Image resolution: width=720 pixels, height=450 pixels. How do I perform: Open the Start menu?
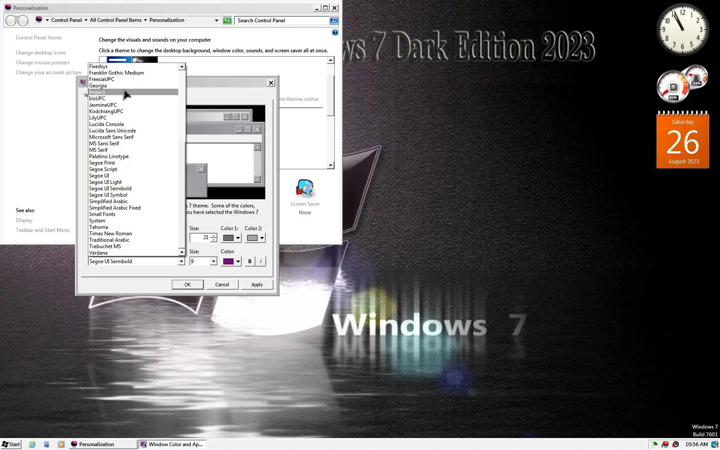pyautogui.click(x=11, y=444)
